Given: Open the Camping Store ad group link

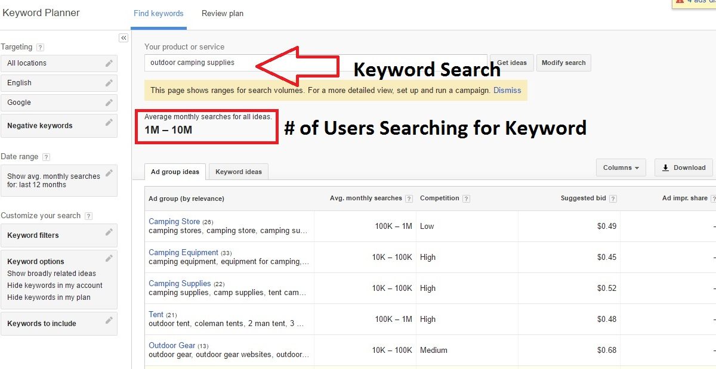Looking at the screenshot, I should (x=174, y=222).
